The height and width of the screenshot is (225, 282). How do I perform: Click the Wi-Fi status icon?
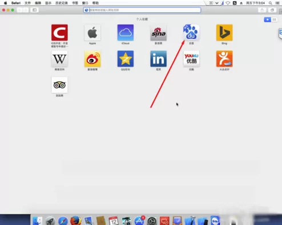pos(228,3)
